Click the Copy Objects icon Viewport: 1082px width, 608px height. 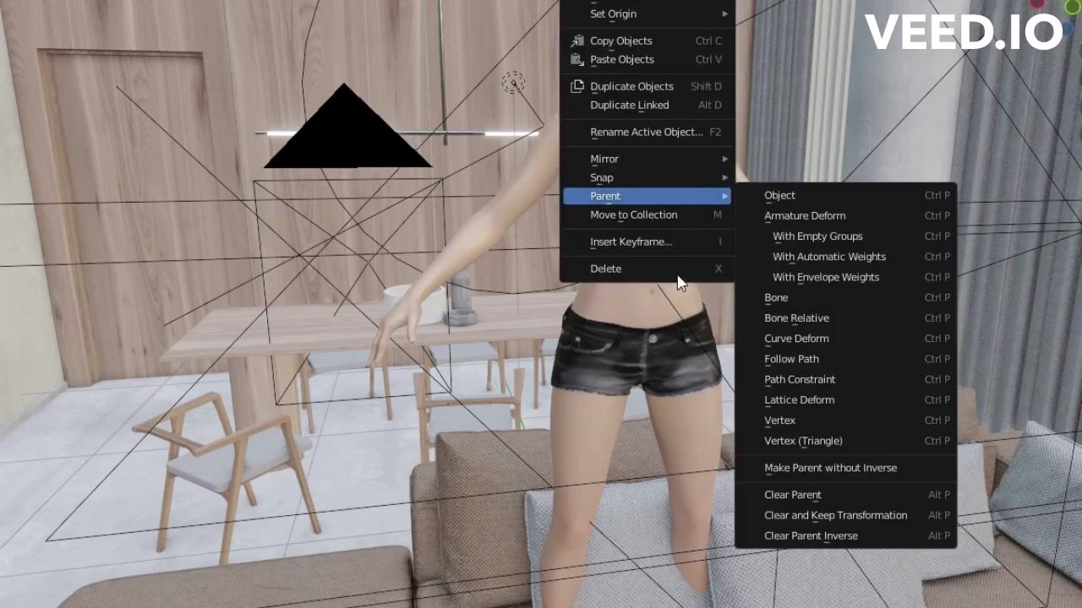pos(577,41)
